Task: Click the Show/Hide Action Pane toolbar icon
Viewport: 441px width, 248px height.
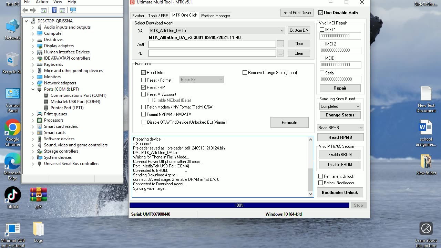Action: [62, 10]
